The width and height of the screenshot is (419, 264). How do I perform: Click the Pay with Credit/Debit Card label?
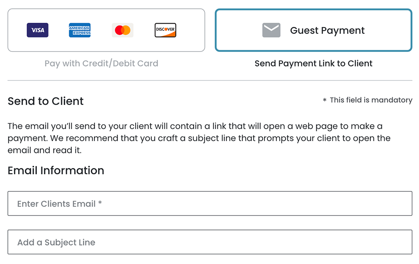(101, 64)
